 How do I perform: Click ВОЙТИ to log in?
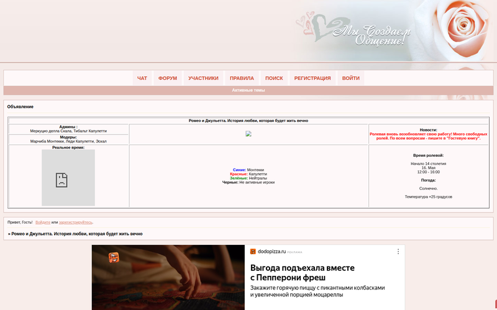(x=351, y=78)
